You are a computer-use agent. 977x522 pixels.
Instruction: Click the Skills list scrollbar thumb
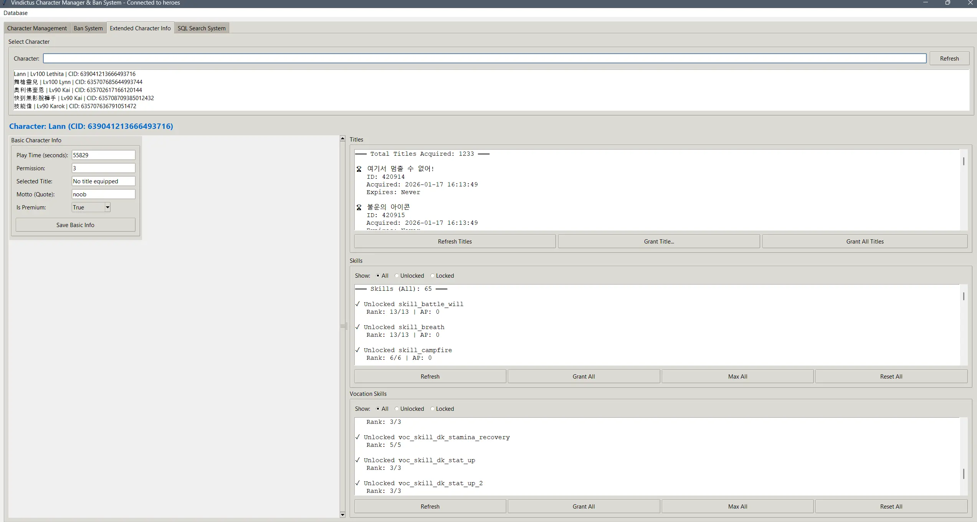964,296
